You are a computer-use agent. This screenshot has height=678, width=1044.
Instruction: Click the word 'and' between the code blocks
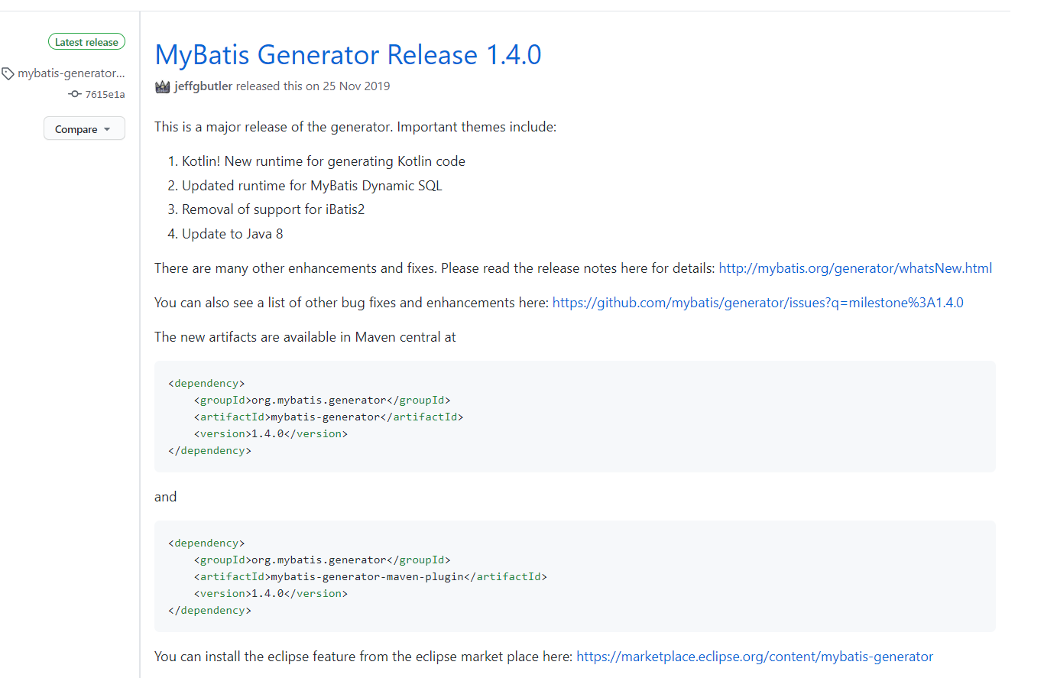tap(165, 497)
